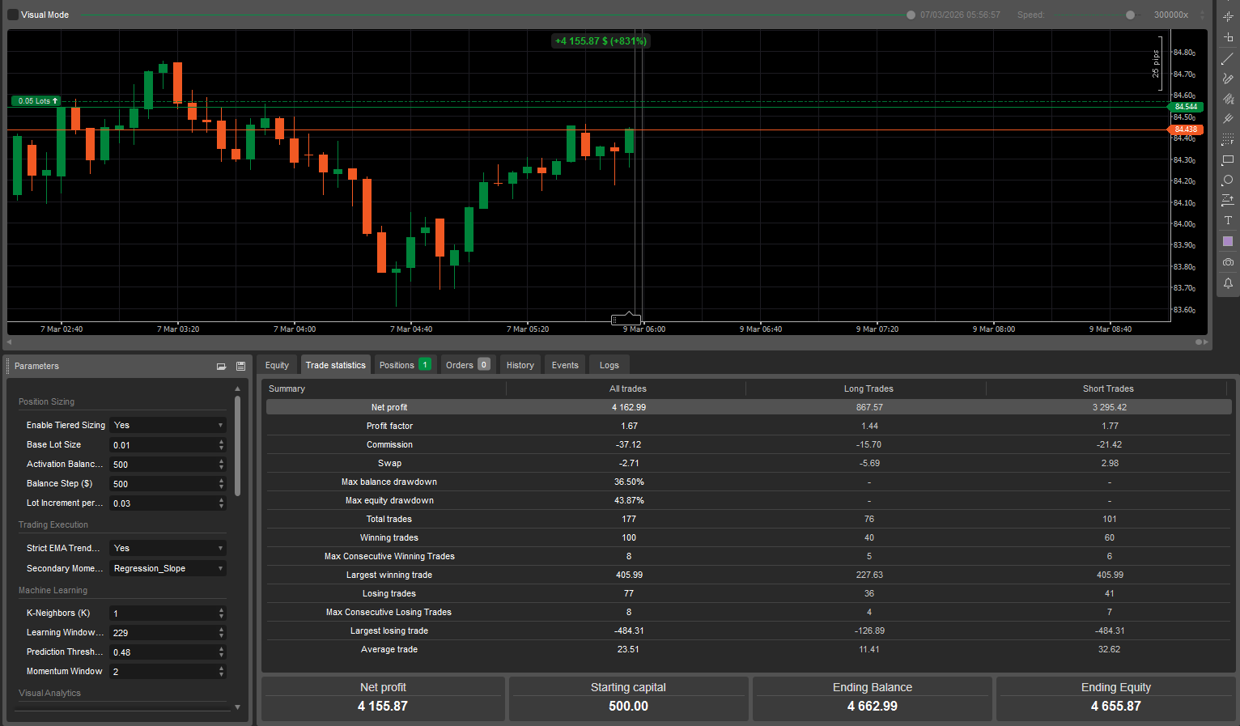1240x726 pixels.
Task: Open the Enable Tiered Sizing dropdown
Action: tap(168, 425)
